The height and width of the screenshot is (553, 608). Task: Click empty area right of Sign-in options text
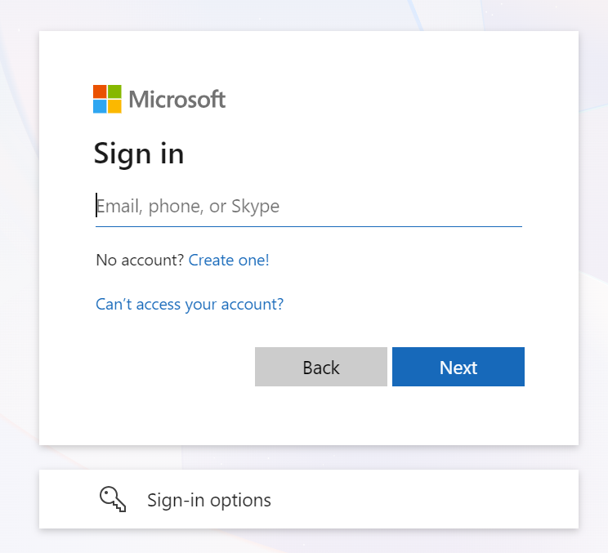[x=427, y=500]
